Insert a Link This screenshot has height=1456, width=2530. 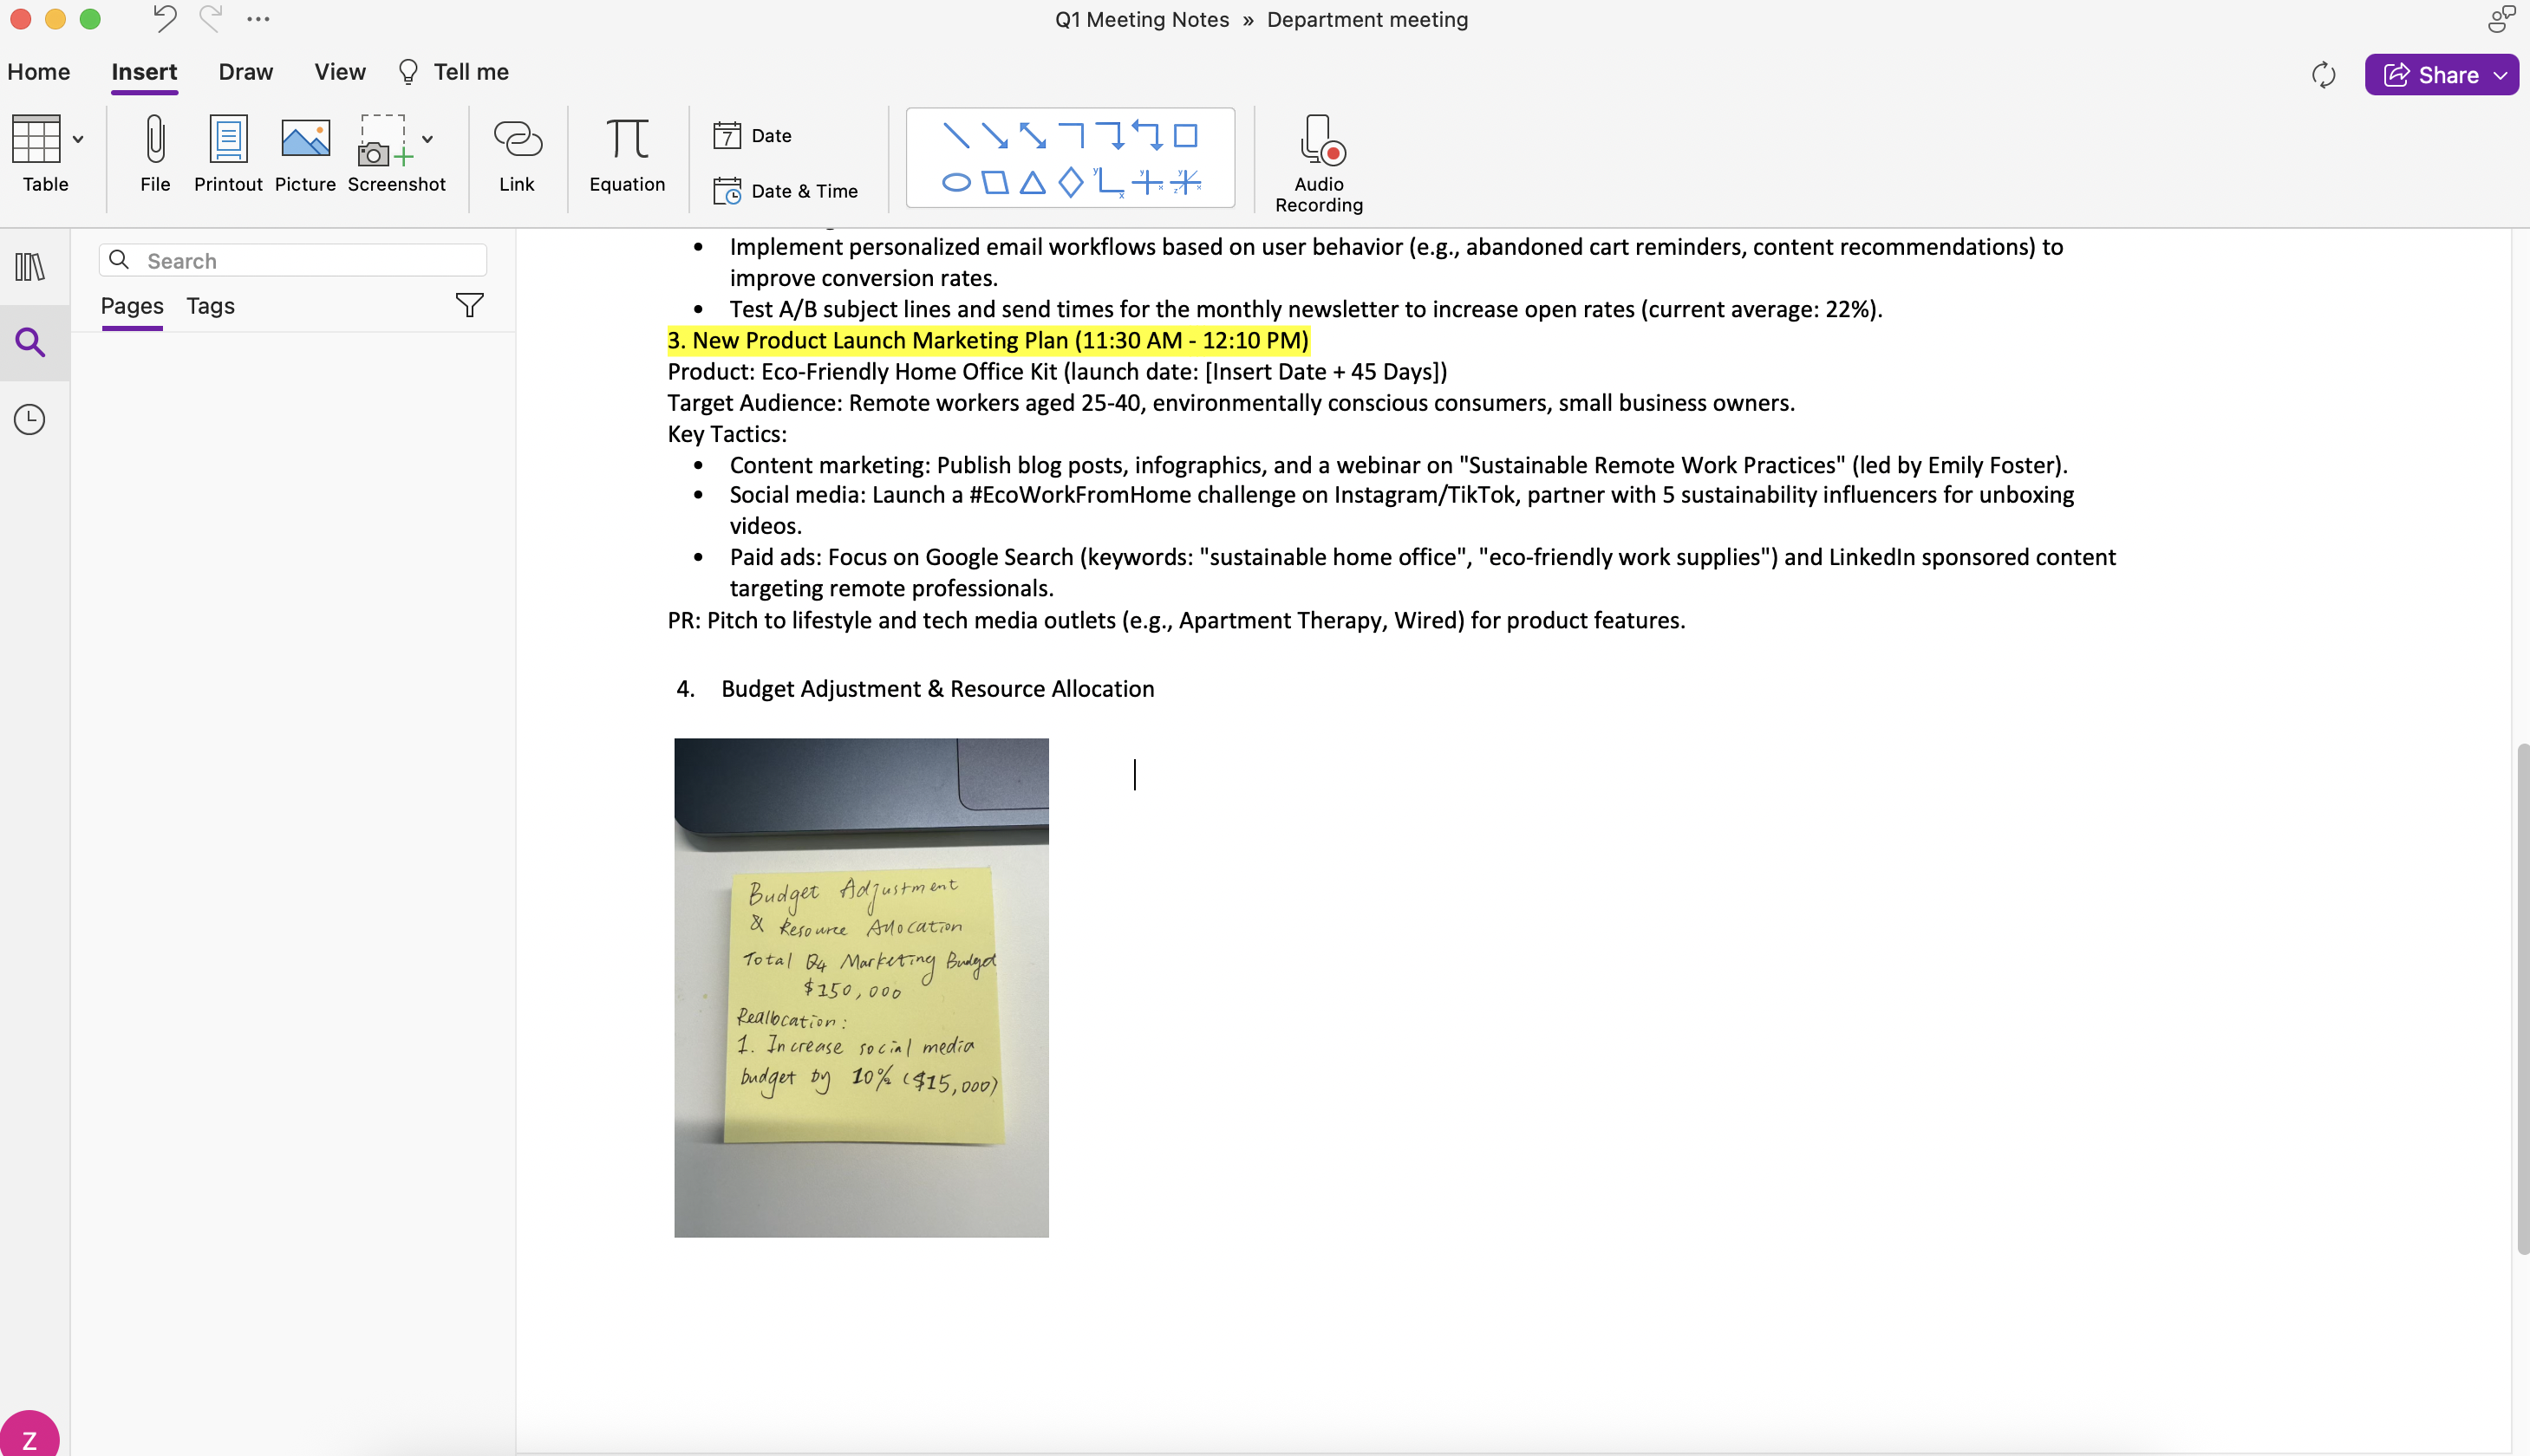point(518,152)
